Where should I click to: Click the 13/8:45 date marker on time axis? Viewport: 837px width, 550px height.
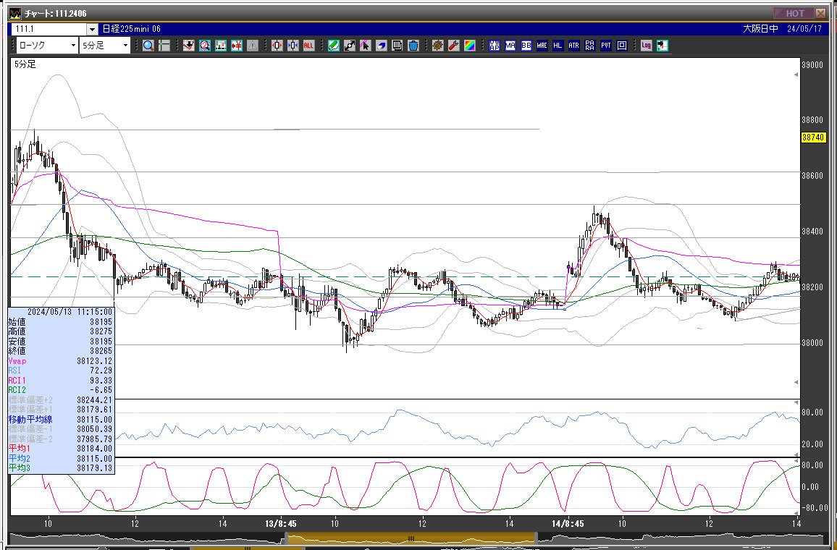point(281,524)
